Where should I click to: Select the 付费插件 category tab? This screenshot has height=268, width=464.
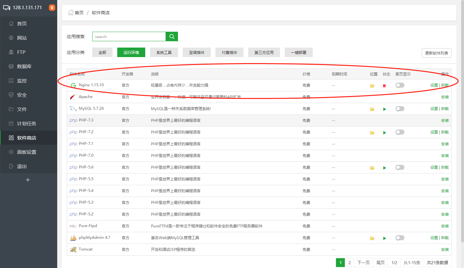[x=229, y=52]
